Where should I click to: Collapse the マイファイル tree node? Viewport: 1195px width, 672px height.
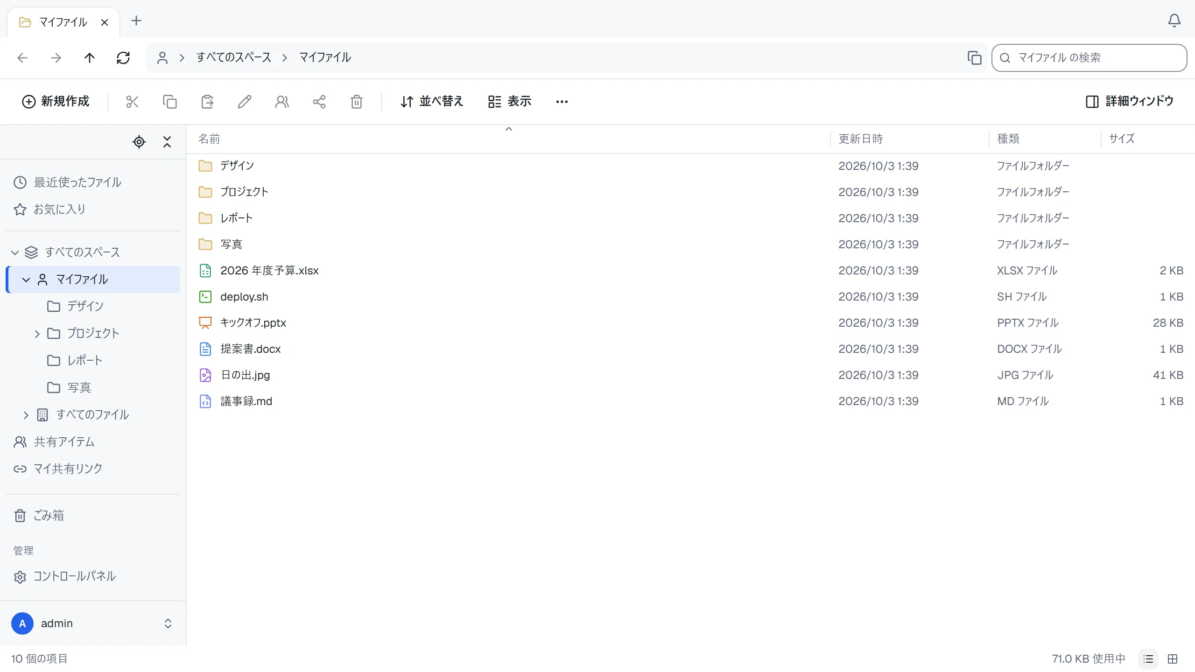click(26, 280)
